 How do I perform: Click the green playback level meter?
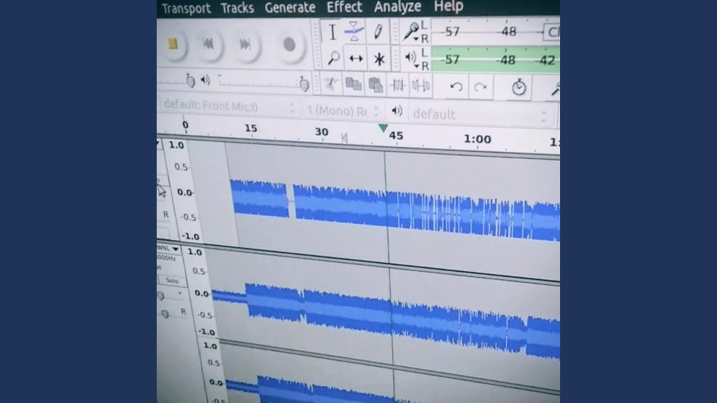click(495, 59)
